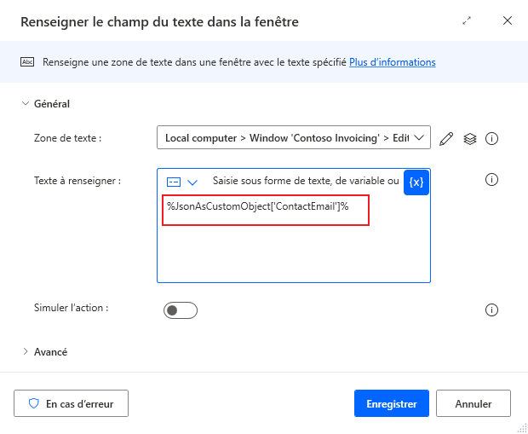Click the info icon next to Simuler l'action
The height and width of the screenshot is (434, 528).
491,310
